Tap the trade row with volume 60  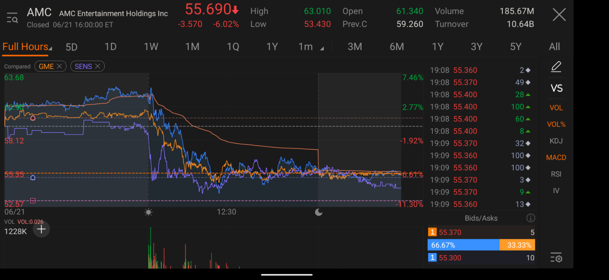click(x=480, y=119)
